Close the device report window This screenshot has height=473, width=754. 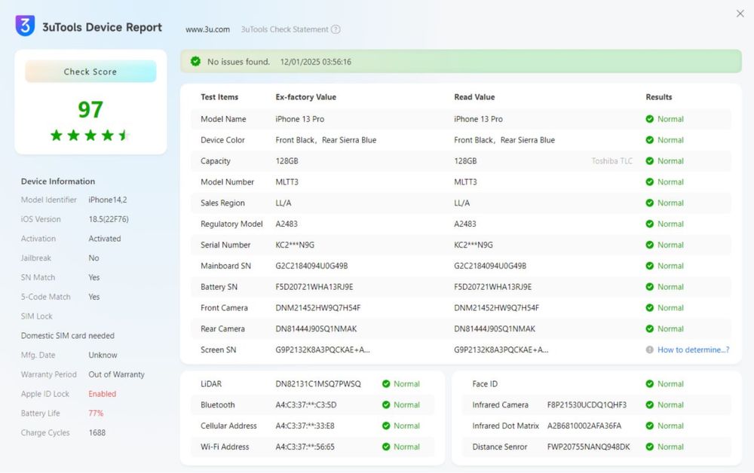(740, 14)
